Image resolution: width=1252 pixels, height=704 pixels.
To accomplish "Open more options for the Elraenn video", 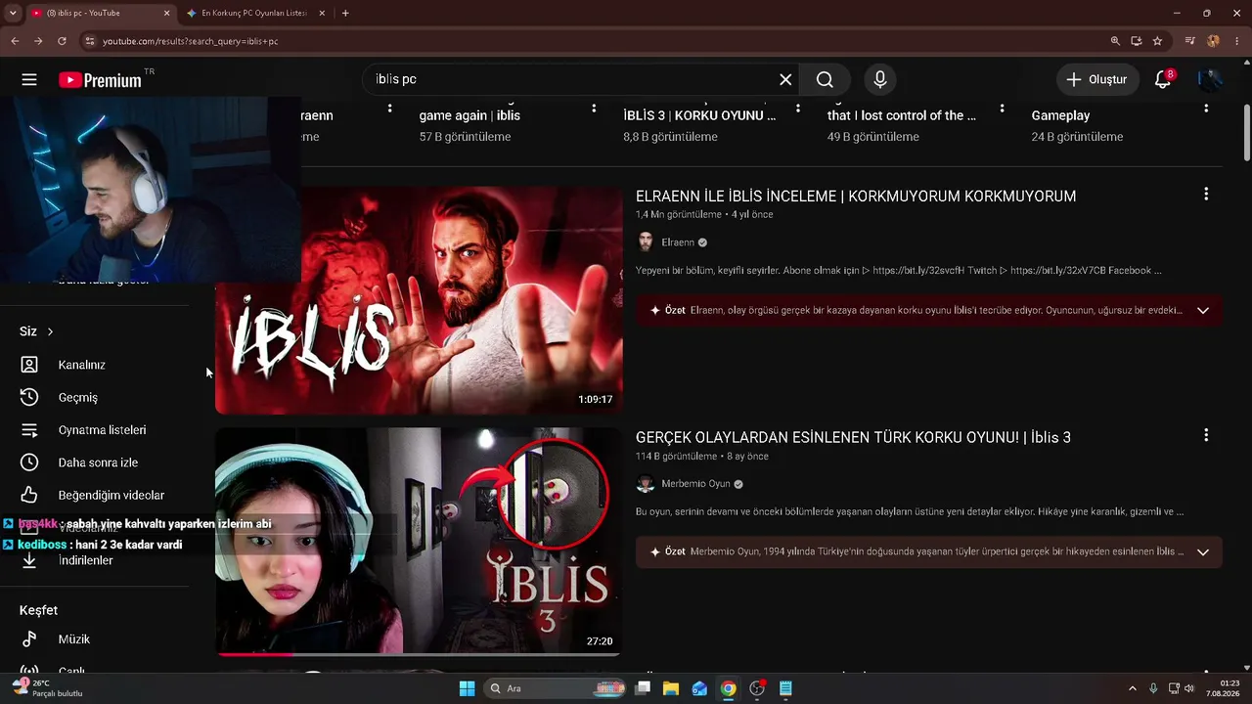I will coord(1206,195).
